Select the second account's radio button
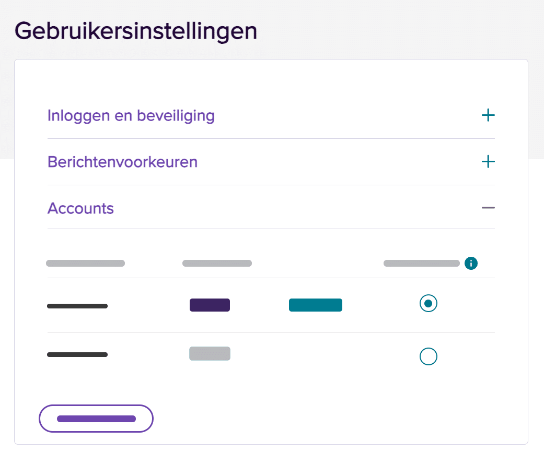The image size is (544, 453). (428, 356)
